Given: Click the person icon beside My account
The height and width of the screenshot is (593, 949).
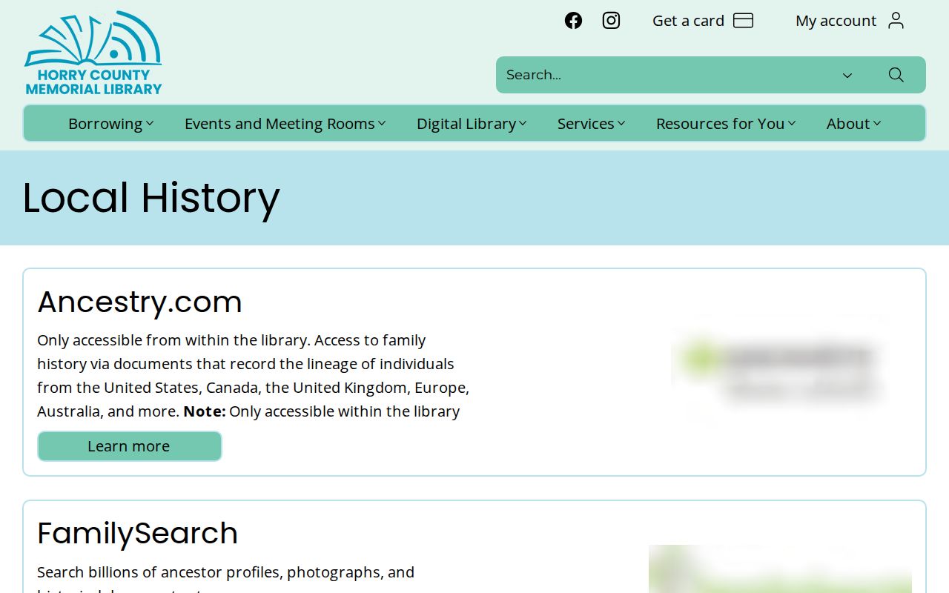Looking at the screenshot, I should (896, 21).
